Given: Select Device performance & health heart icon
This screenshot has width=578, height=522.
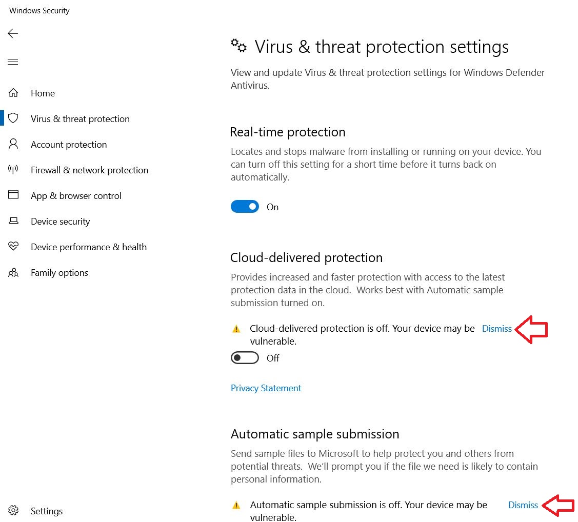Looking at the screenshot, I should (13, 247).
